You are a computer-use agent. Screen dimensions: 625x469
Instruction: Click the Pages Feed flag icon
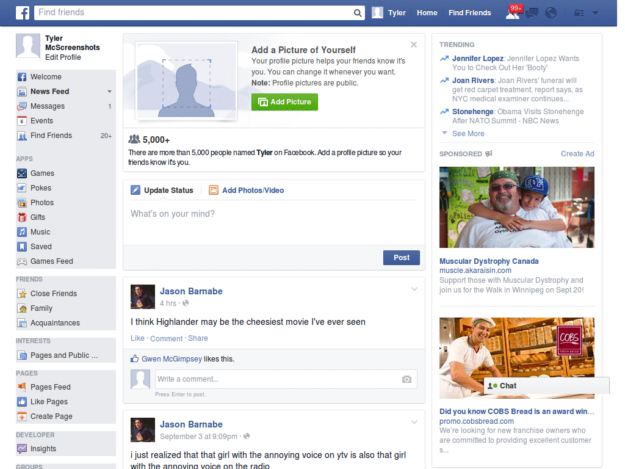tap(22, 387)
